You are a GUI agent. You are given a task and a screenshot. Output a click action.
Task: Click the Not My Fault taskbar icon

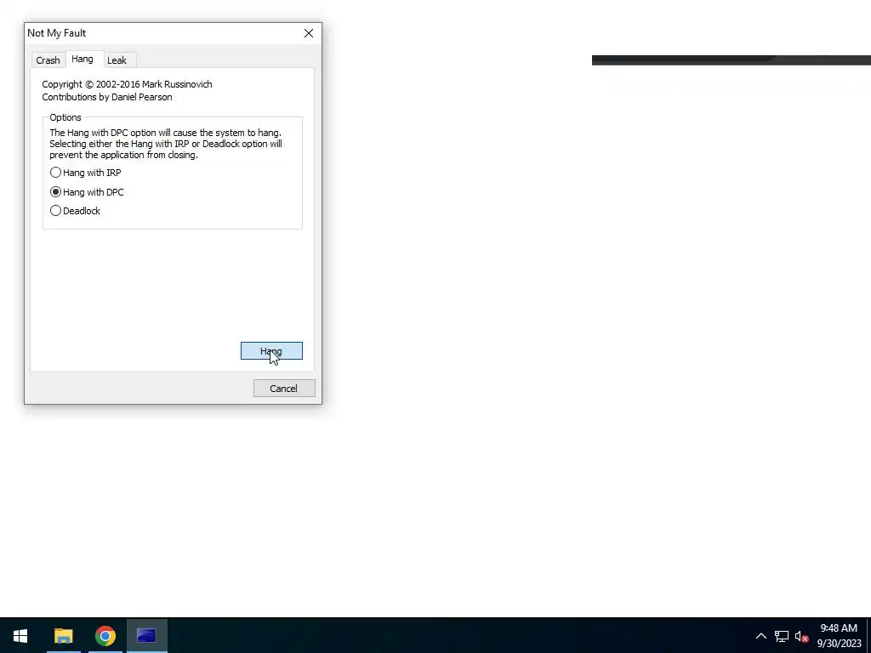click(x=146, y=636)
